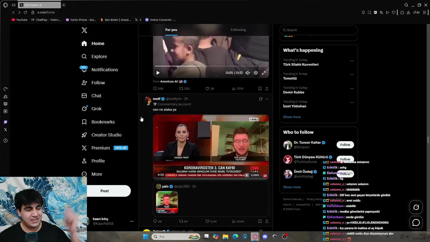Open the mstf profile avatar
This screenshot has height=242, width=430.
147,101
